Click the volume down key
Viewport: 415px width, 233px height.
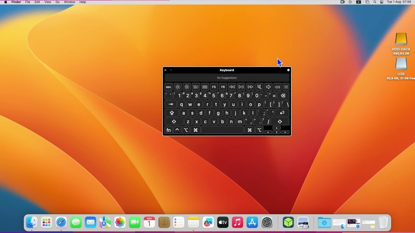click(268, 87)
